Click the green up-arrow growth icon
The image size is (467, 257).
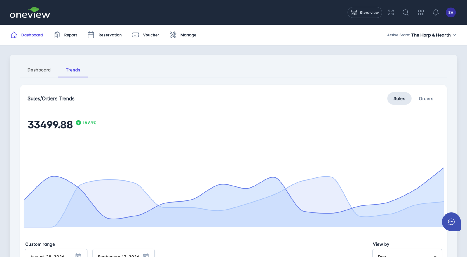(79, 123)
